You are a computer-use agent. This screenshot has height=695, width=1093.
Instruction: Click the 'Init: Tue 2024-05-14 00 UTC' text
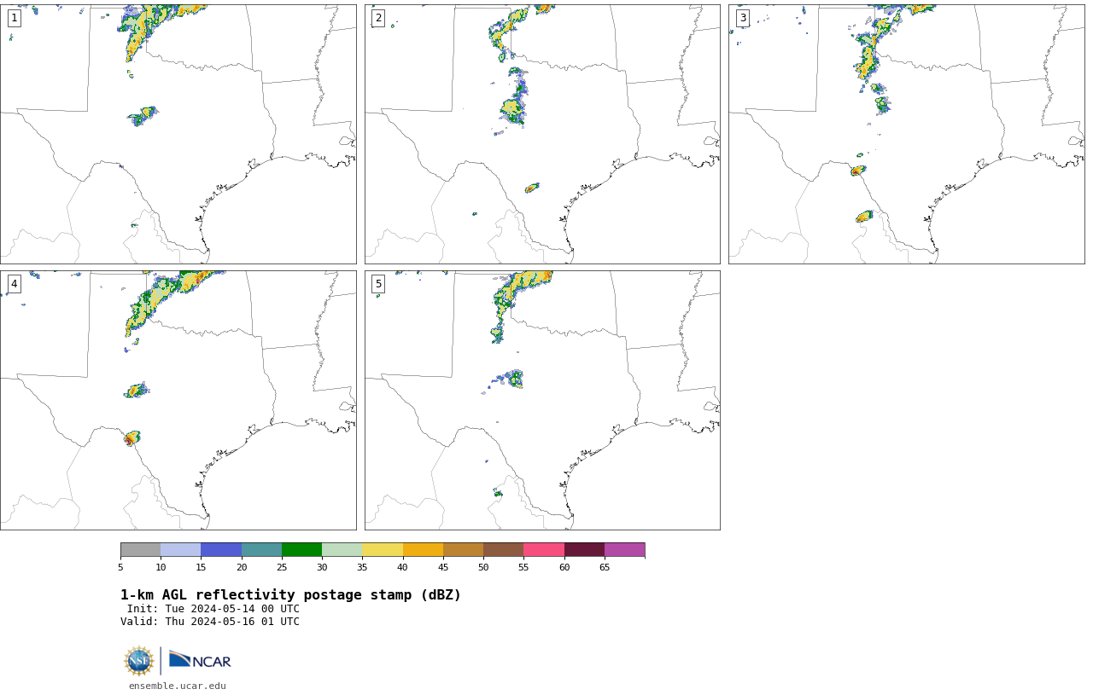pos(213,609)
